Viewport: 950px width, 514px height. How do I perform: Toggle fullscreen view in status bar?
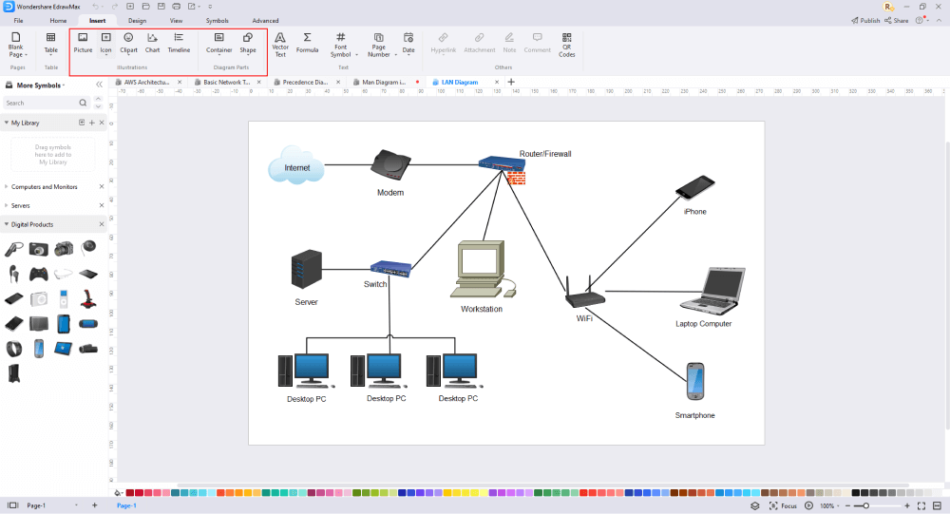coord(921,505)
